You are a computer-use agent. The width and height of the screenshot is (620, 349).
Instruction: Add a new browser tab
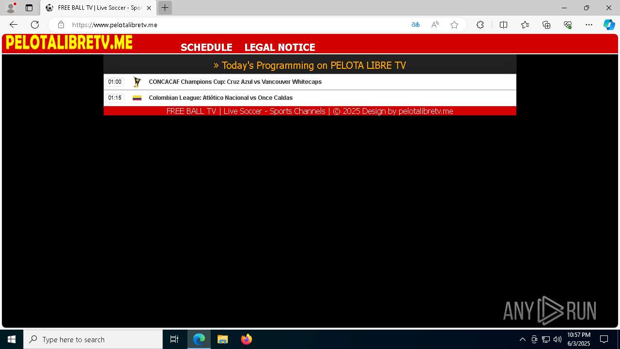tap(165, 8)
